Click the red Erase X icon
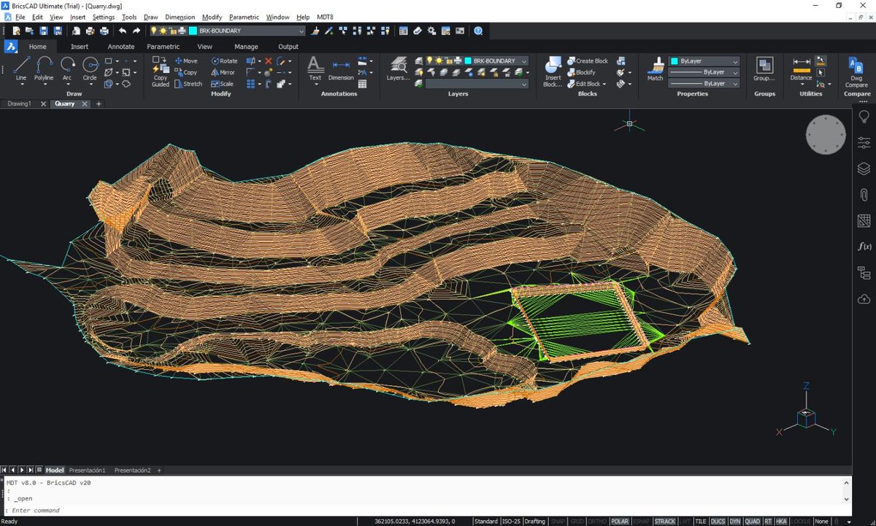Image resolution: width=876 pixels, height=526 pixels. pos(268,61)
